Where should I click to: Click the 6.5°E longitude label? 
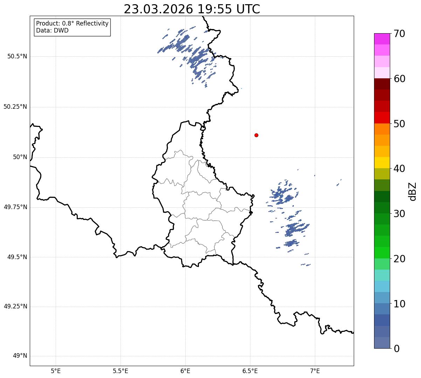click(250, 371)
